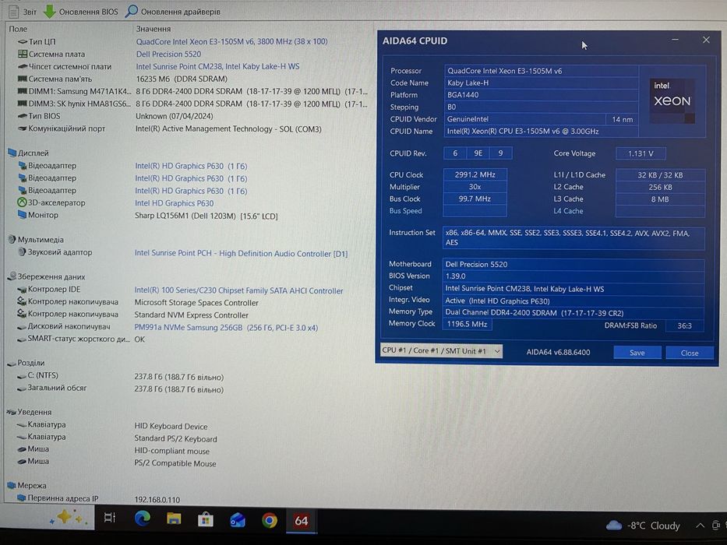Click the BIOS Version 1.39.0 field

coord(573,276)
